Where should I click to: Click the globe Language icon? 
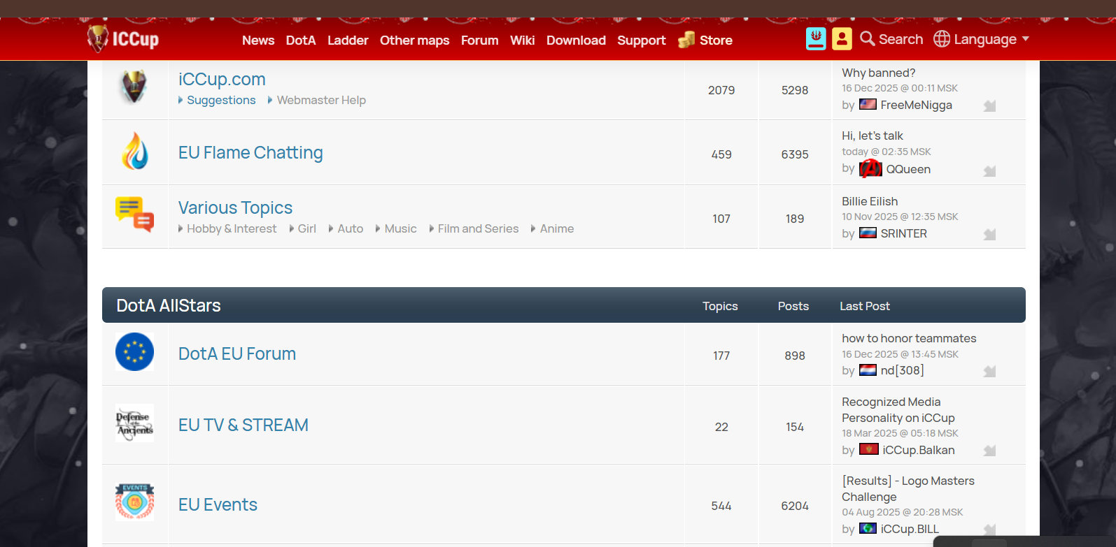942,39
